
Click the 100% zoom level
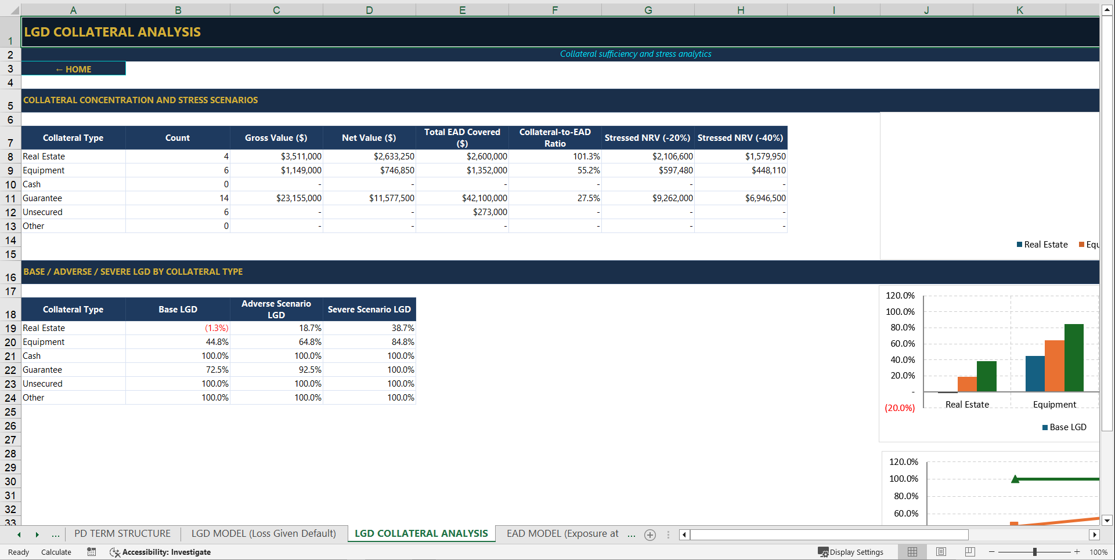click(x=1098, y=552)
